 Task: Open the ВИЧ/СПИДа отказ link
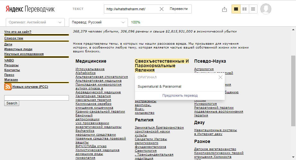coord(91,146)
